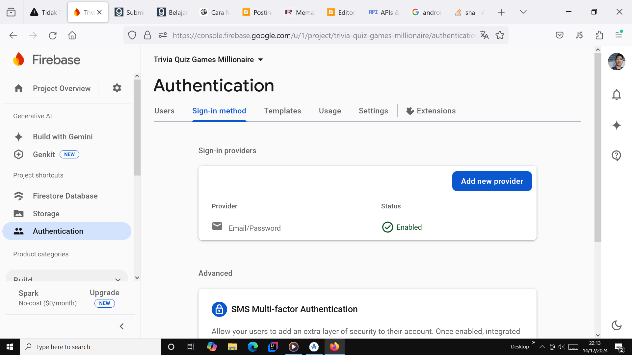Open Firestore Database shortcut
632x355 pixels.
point(65,196)
